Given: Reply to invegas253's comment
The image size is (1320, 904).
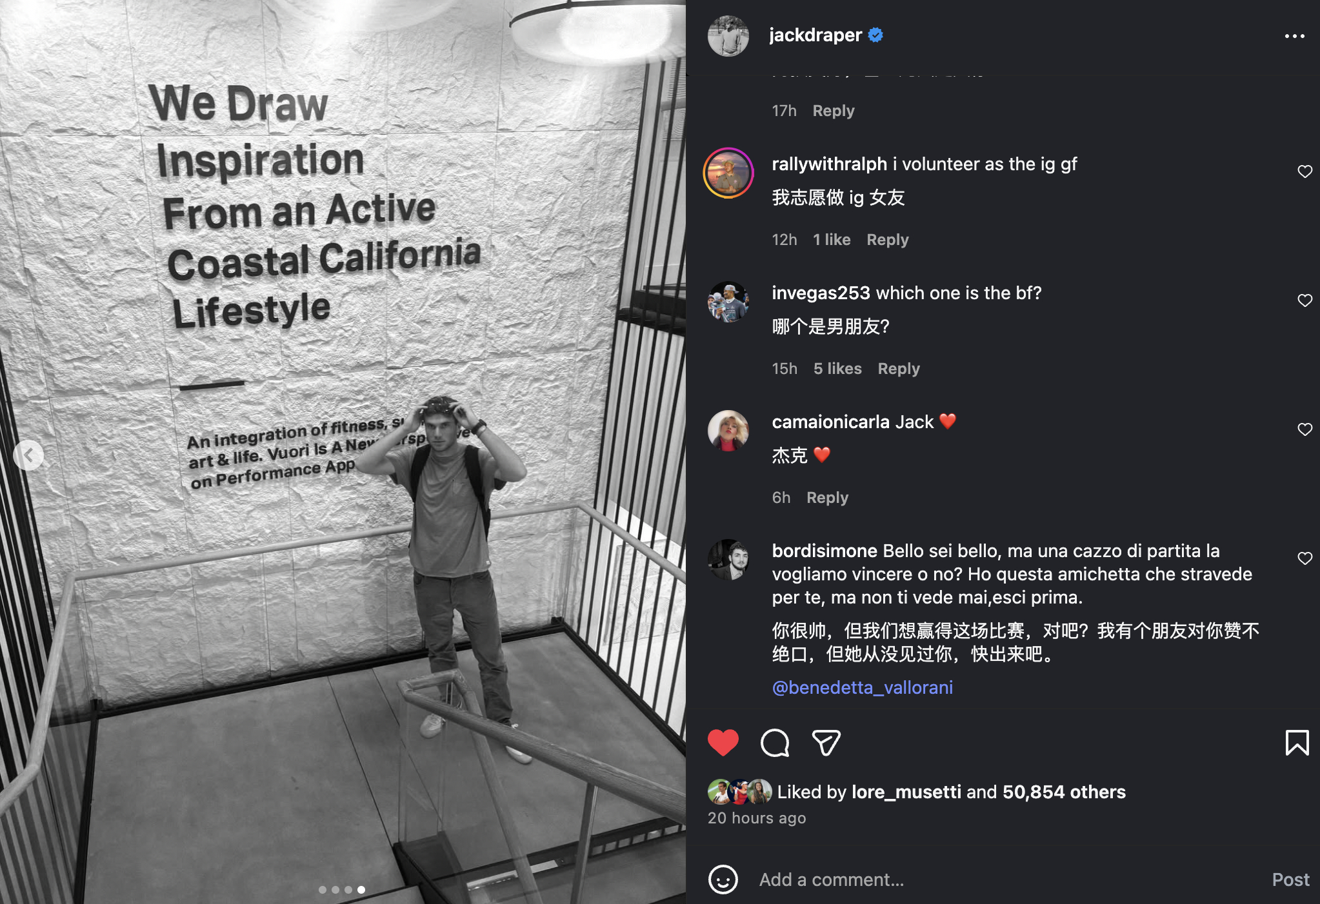Looking at the screenshot, I should click(899, 369).
